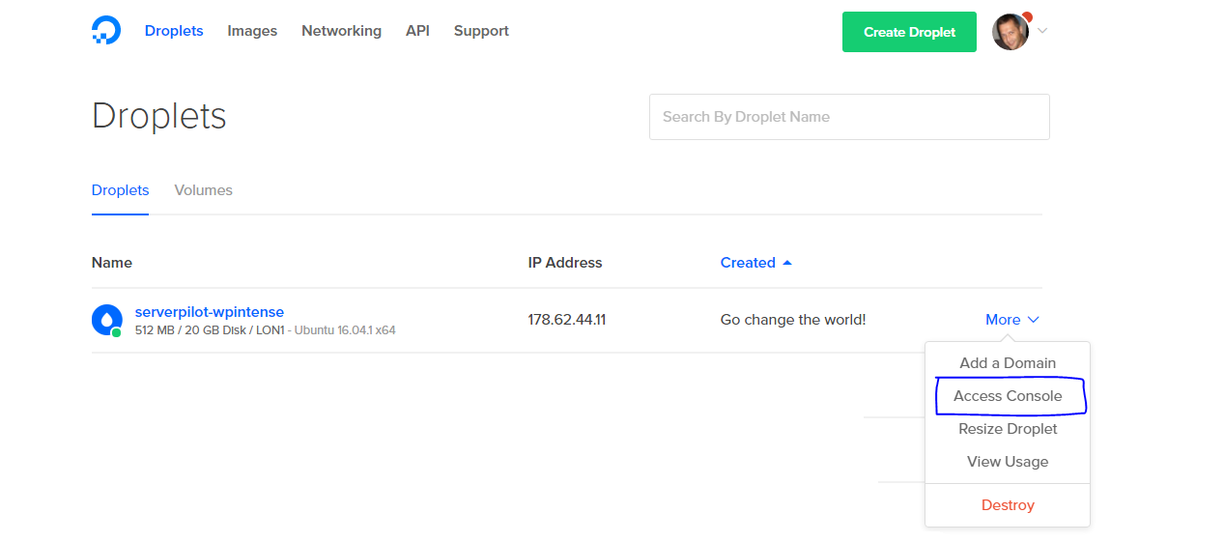Click the droplet specs text 512 MB / 20 GB Disk
Screen dimensions: 1224x542
pyautogui.click(x=198, y=330)
